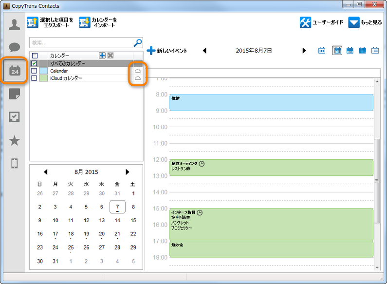Select day 25 in mini calendar
The height and width of the screenshot is (284, 387).
pyautogui.click(x=71, y=247)
